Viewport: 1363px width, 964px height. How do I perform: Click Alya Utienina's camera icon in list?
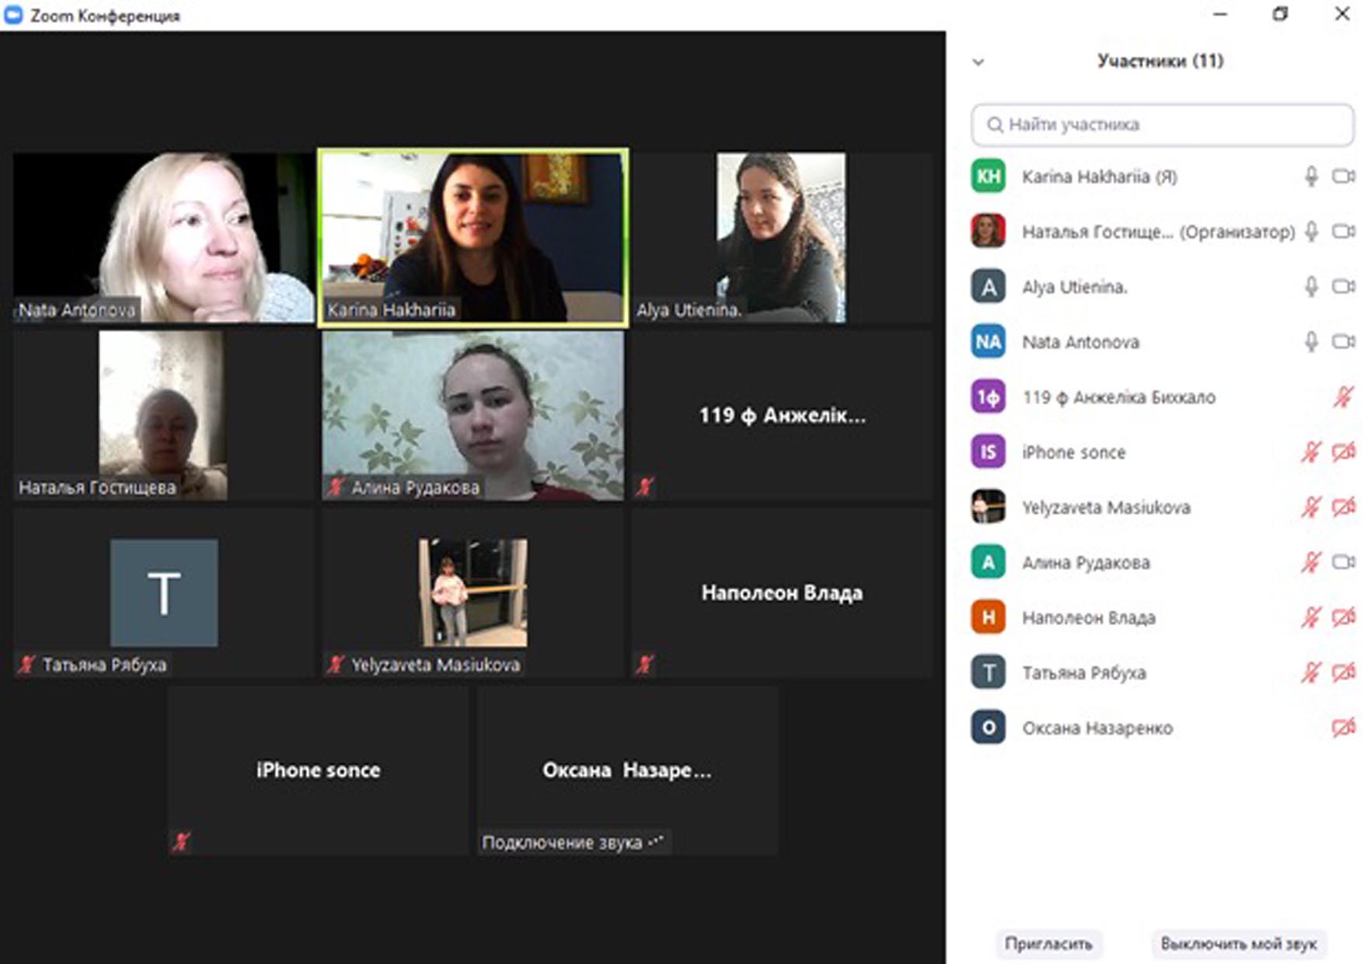click(x=1344, y=287)
